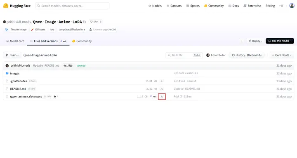Open History: 10 commits
The width and height of the screenshot is (297, 158).
[x=247, y=55]
